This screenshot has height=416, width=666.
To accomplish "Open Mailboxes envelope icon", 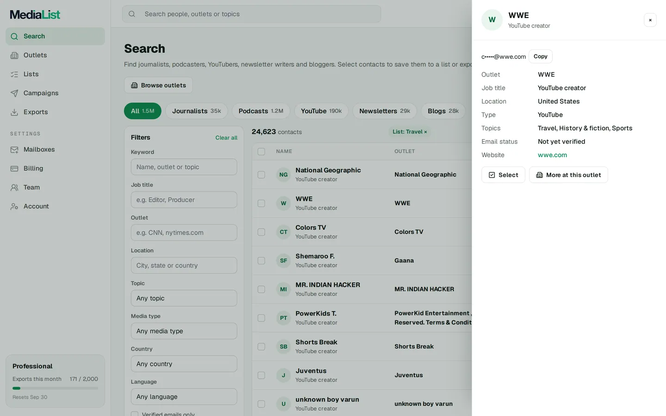I will pyautogui.click(x=14, y=149).
